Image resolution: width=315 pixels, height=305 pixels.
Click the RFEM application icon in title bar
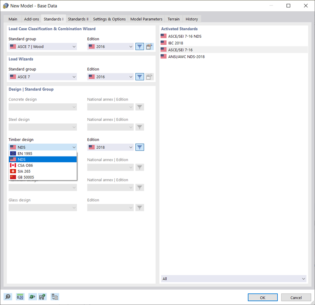click(6, 6)
